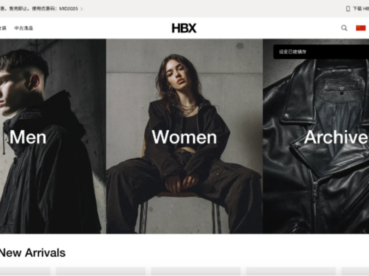The height and width of the screenshot is (276, 369).
Task: Open the search magnifier icon
Action: 344,28
